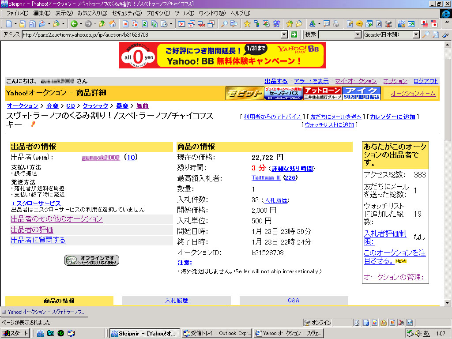
Task: Expand the Back button history arrow
Action: point(81,24)
